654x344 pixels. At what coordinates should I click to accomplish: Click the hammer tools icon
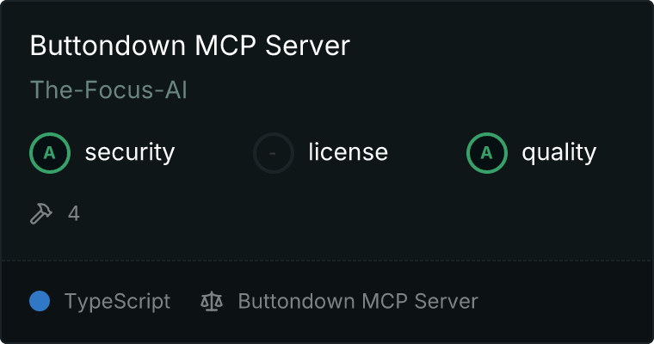(41, 213)
